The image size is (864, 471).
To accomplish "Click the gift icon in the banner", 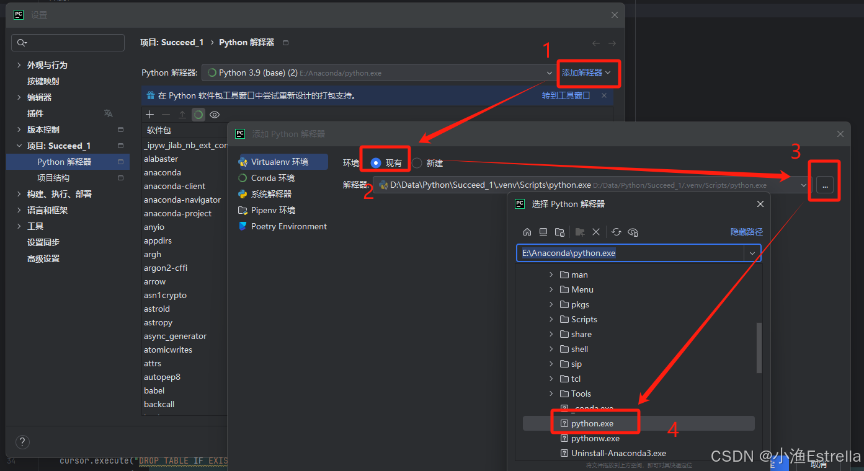I will 150,95.
